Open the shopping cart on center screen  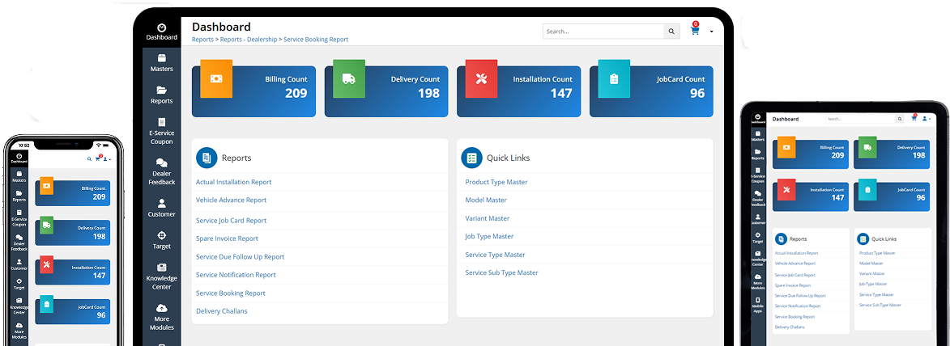click(x=695, y=31)
